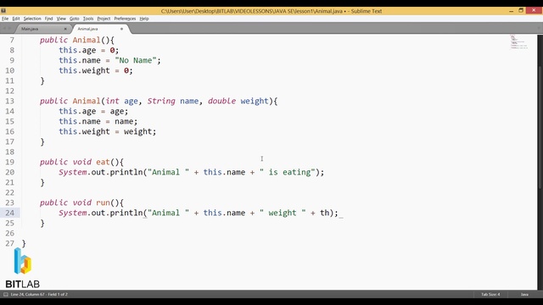
Task: Click the tab scroll arrows left of Main.java tab
Action: click(x=7, y=29)
